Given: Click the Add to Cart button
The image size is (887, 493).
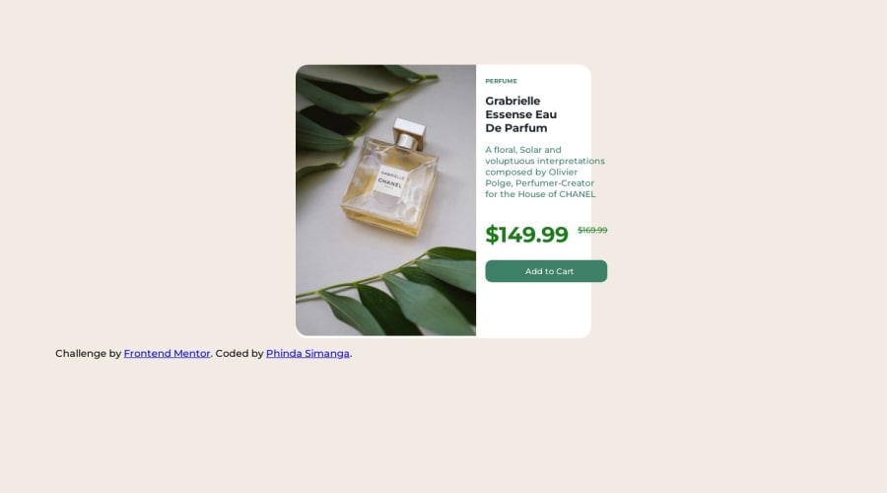Looking at the screenshot, I should click(x=546, y=271).
